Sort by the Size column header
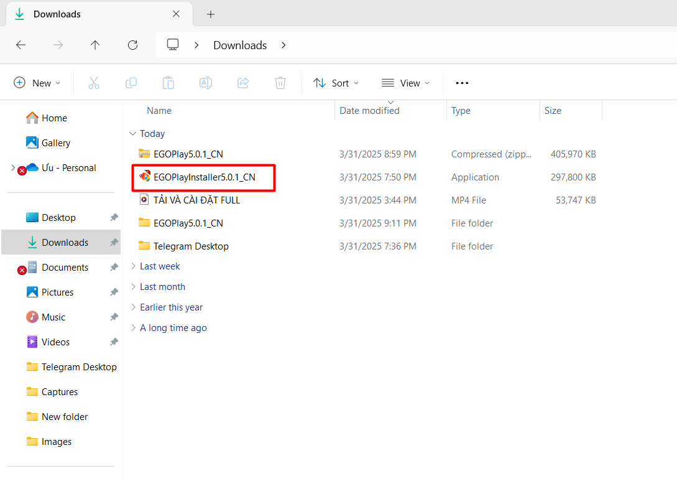677x481 pixels. click(553, 111)
